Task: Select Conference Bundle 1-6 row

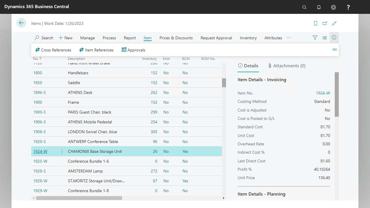Action: tap(127, 161)
